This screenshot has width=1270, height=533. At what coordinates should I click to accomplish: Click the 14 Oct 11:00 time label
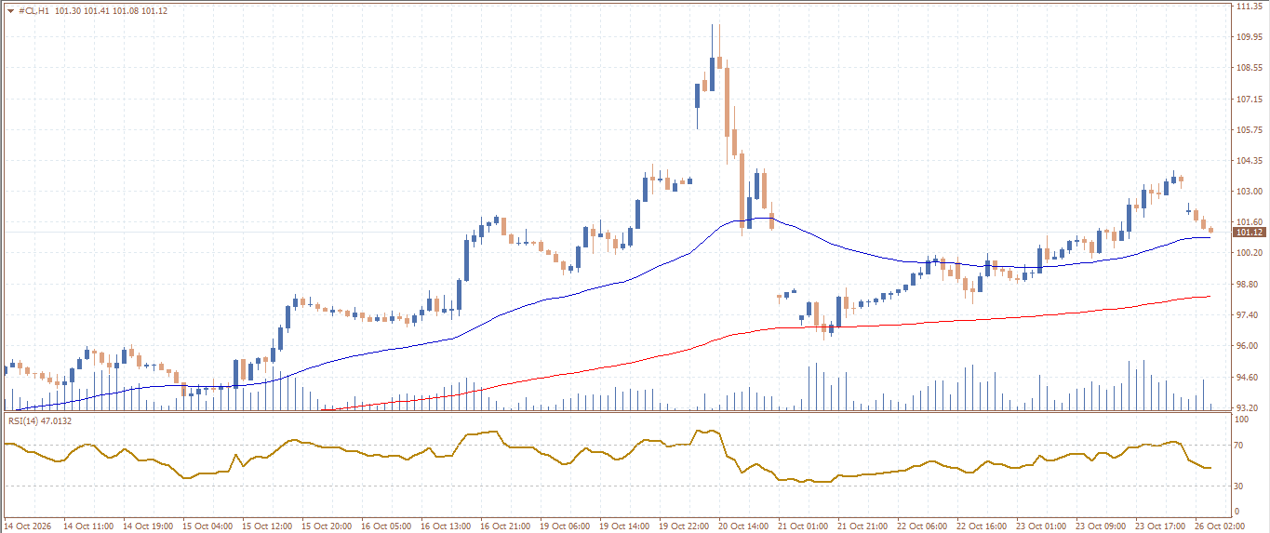[x=88, y=526]
